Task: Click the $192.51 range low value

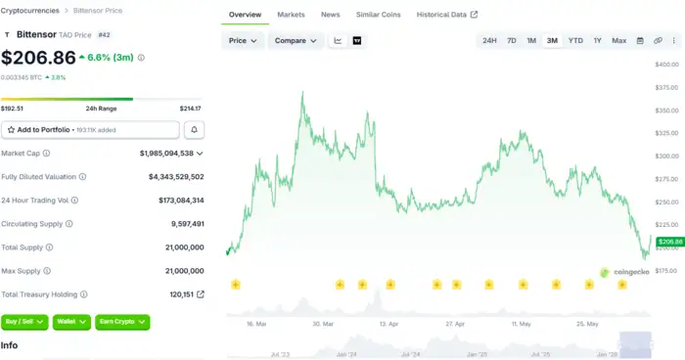Action: point(12,109)
